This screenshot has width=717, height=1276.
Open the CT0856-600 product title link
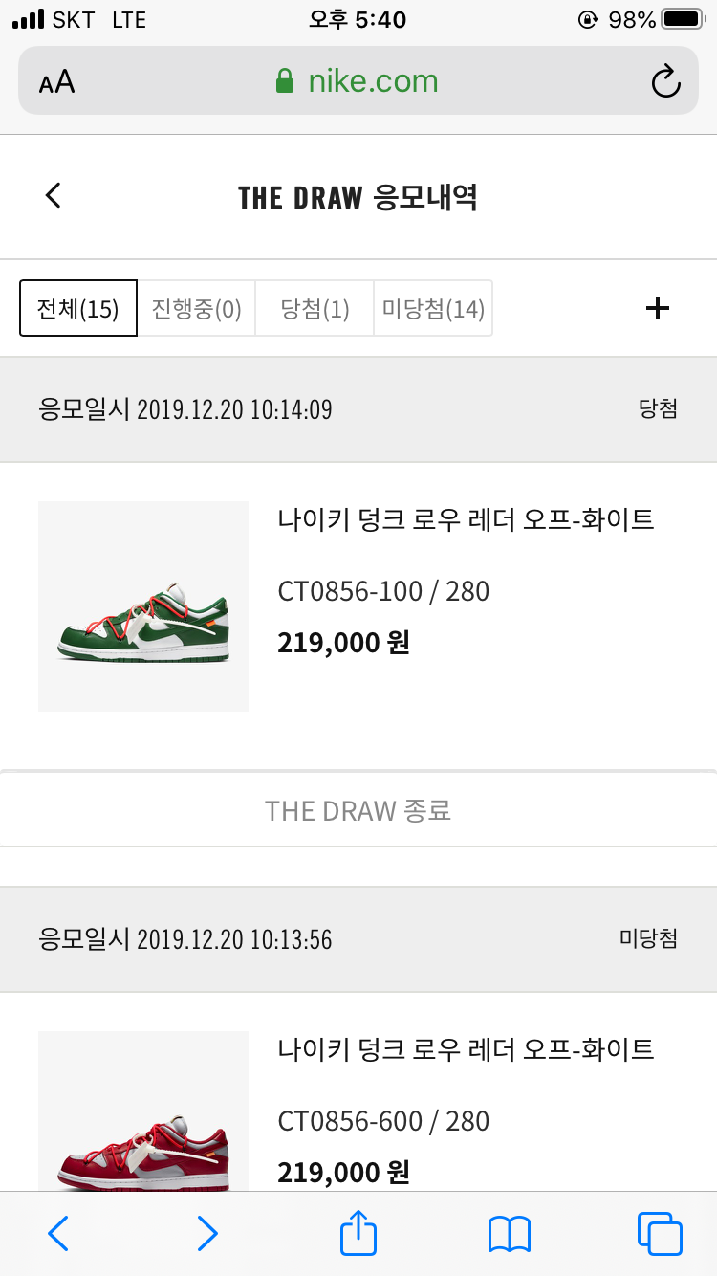pos(466,1050)
